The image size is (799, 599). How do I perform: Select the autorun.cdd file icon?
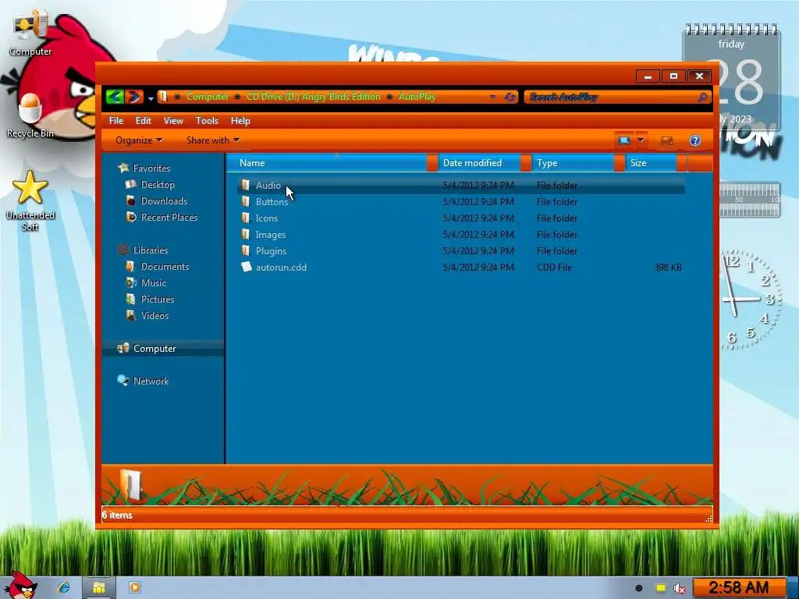tap(246, 267)
